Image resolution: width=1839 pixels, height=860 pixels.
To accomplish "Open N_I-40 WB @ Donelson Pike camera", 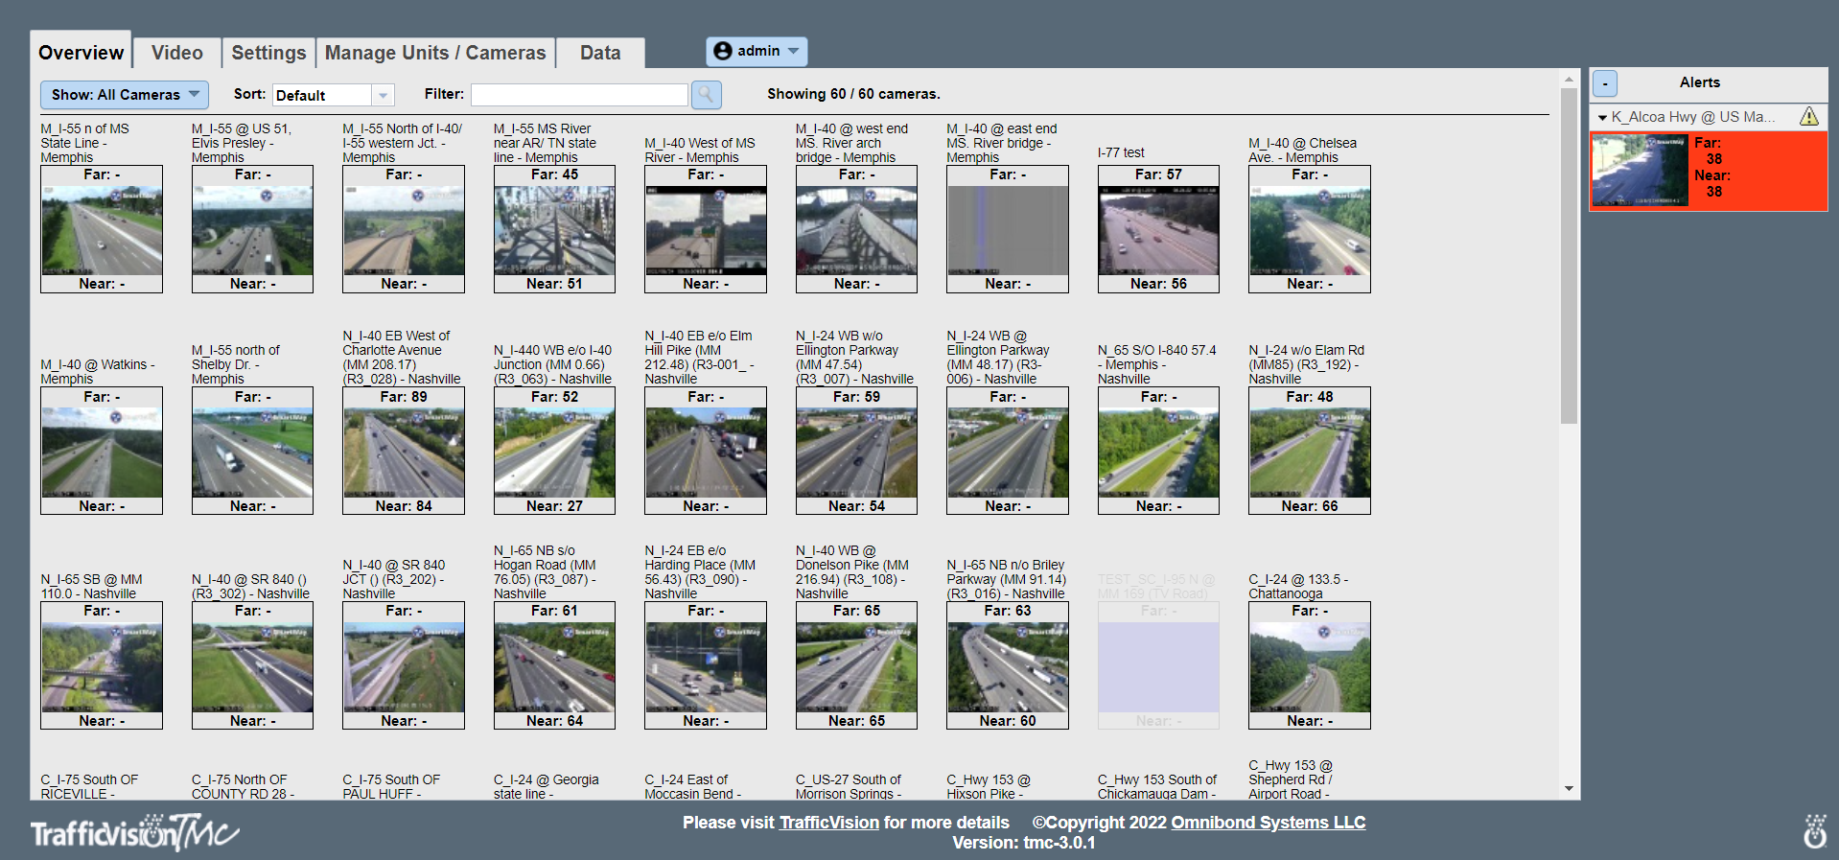I will point(856,665).
